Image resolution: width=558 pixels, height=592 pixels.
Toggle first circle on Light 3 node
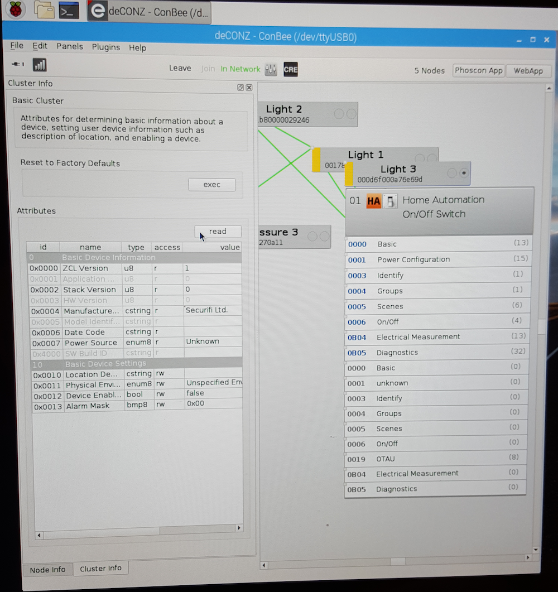coord(451,173)
